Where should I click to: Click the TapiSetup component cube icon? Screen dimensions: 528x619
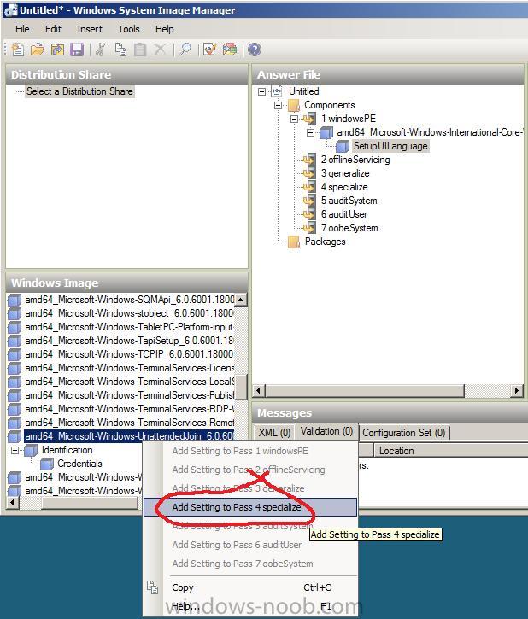[x=15, y=341]
